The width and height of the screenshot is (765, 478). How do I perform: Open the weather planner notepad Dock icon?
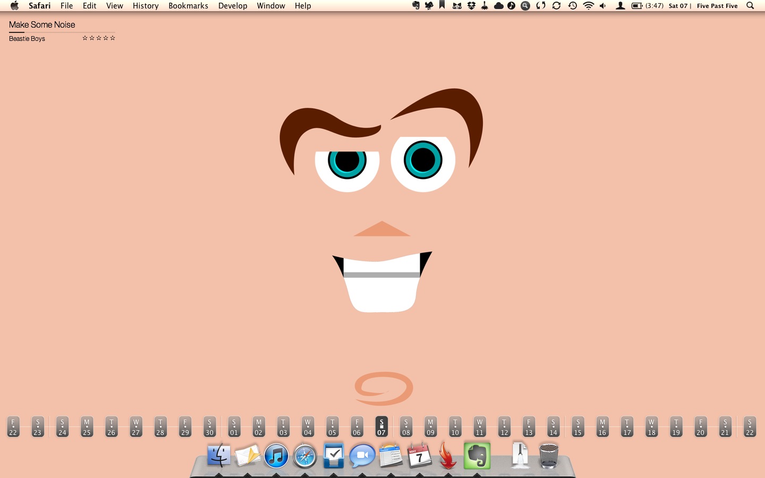tap(391, 456)
